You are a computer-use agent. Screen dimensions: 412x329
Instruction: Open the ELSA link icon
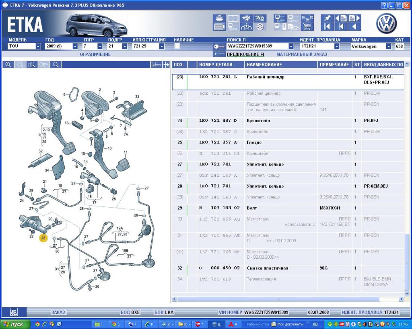pyautogui.click(x=280, y=18)
